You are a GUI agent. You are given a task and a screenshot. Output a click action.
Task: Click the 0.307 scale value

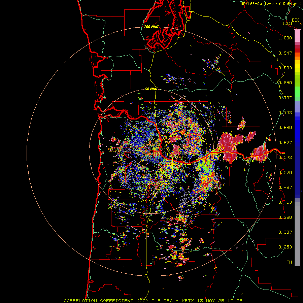(x=285, y=232)
